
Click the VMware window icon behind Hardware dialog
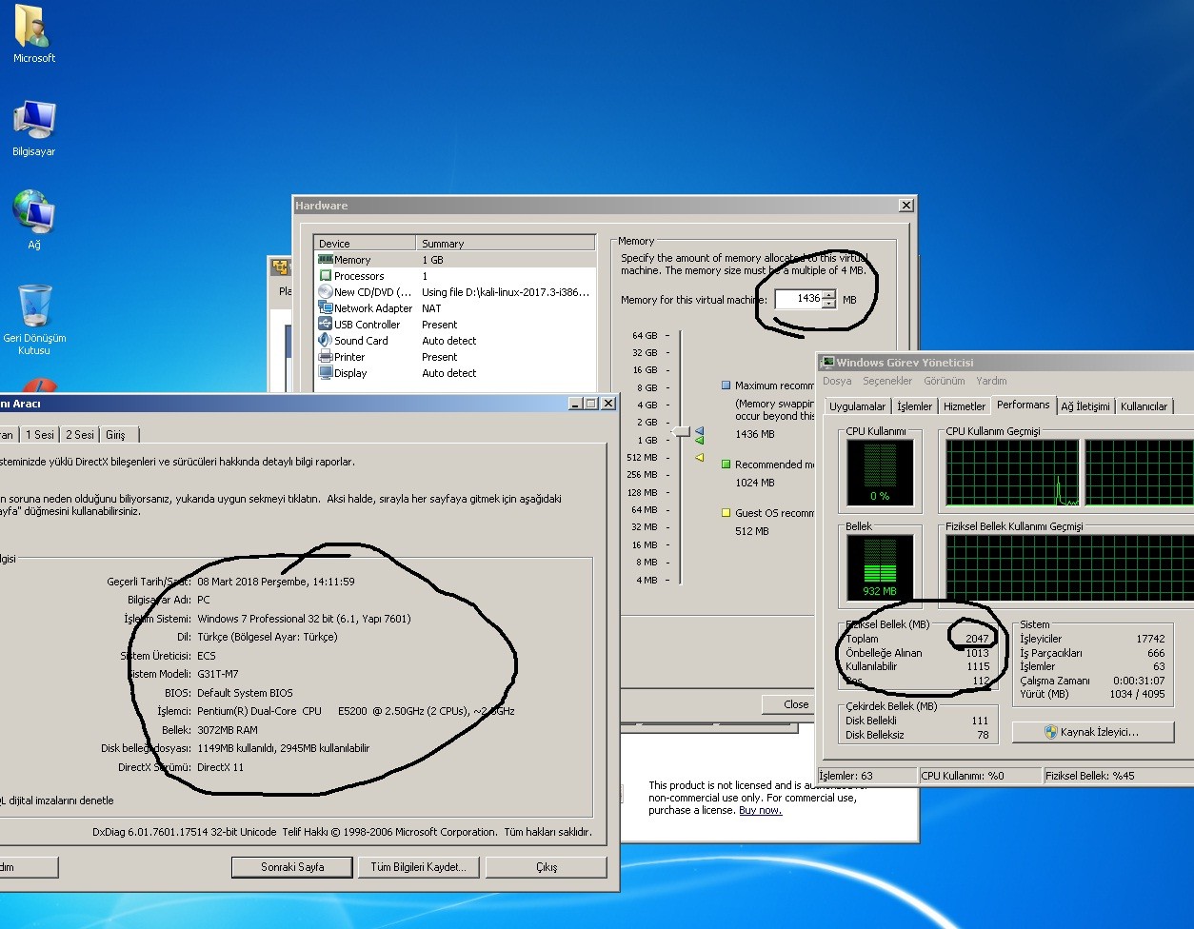280,267
